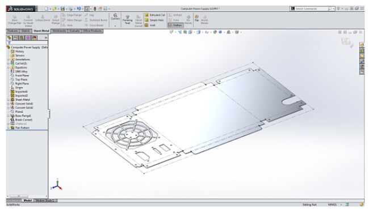369x213 pixels.
Task: Click the Undo icon
Action: click(x=78, y=8)
